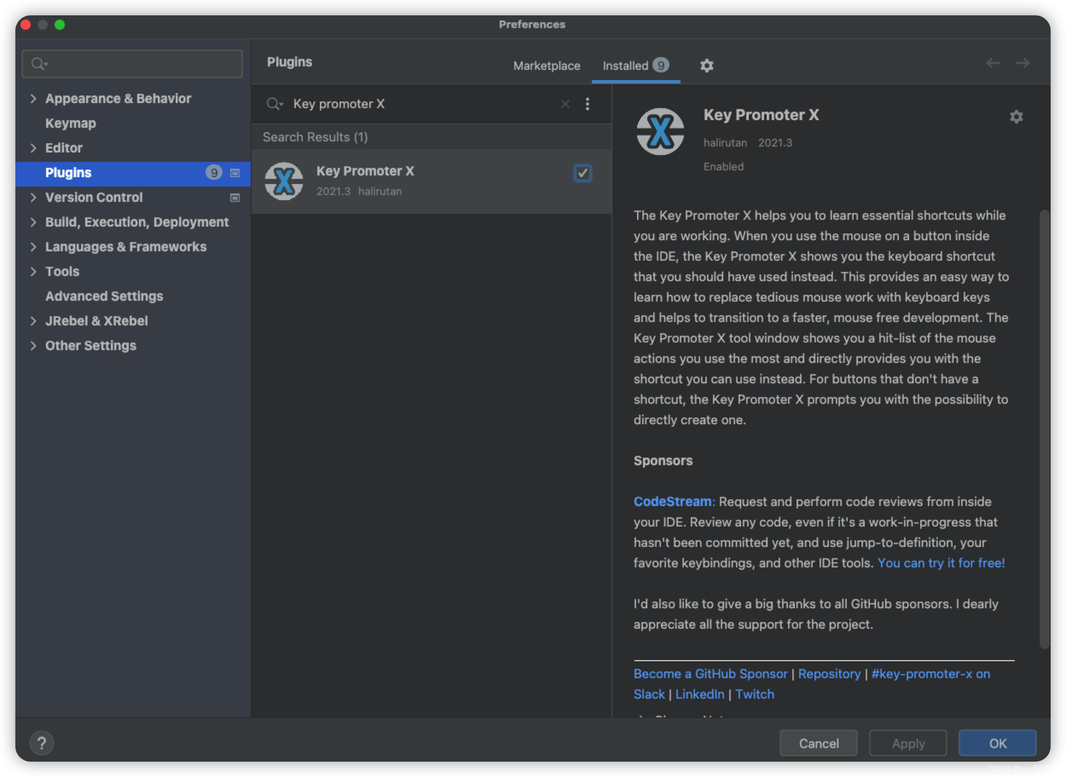Viewport: 1066px width, 777px height.
Task: Open the Advanced Settings page
Action: [x=104, y=296]
